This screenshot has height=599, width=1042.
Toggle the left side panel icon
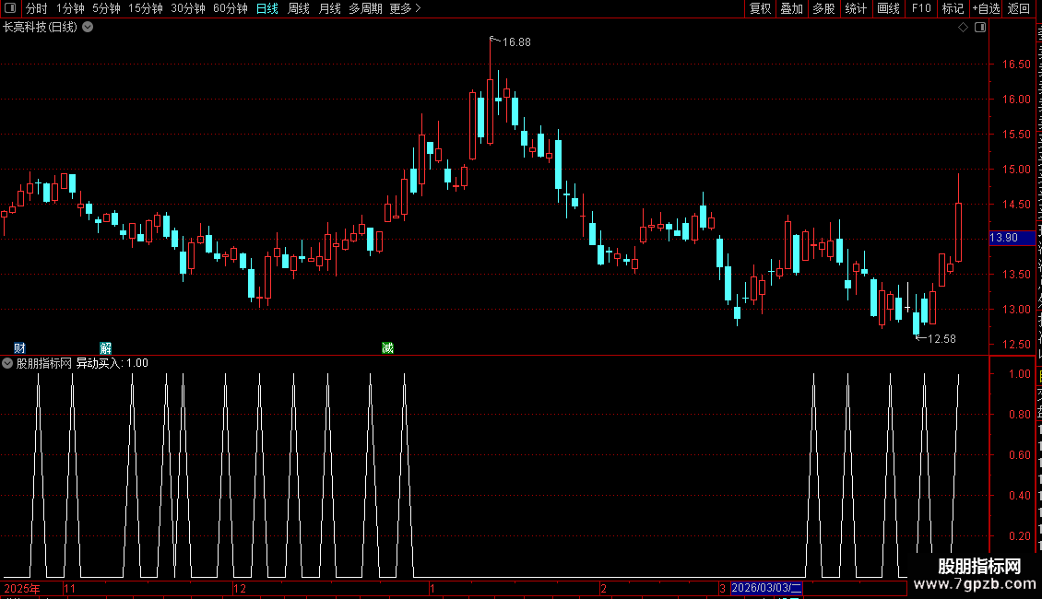coord(10,8)
